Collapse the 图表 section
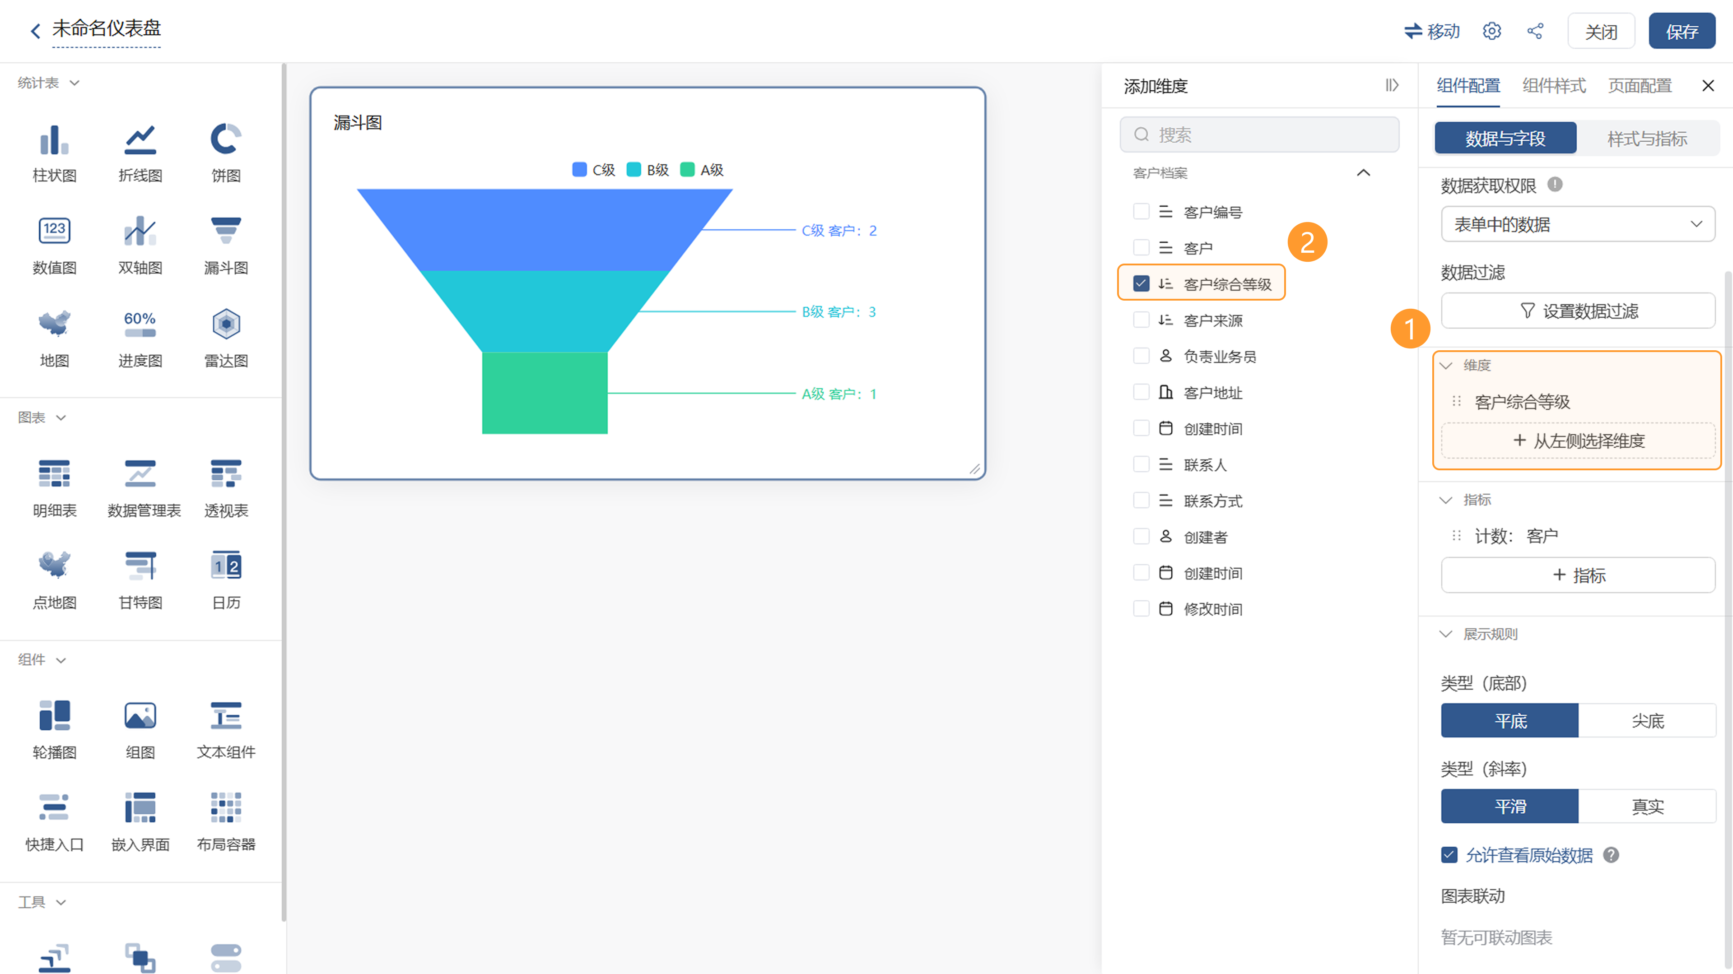 click(x=61, y=417)
